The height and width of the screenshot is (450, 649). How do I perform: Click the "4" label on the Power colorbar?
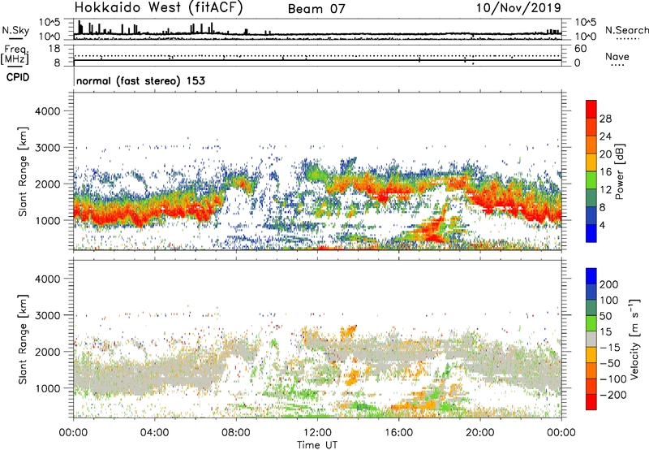(x=603, y=225)
